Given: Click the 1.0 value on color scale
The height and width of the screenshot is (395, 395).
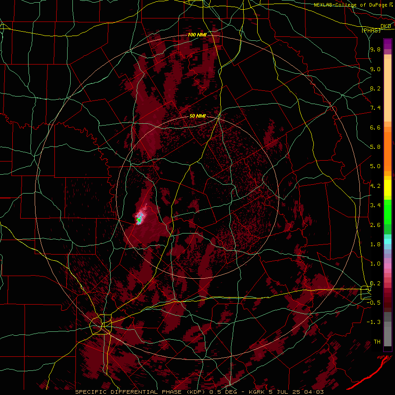Looking at the screenshot, I should point(375,264).
